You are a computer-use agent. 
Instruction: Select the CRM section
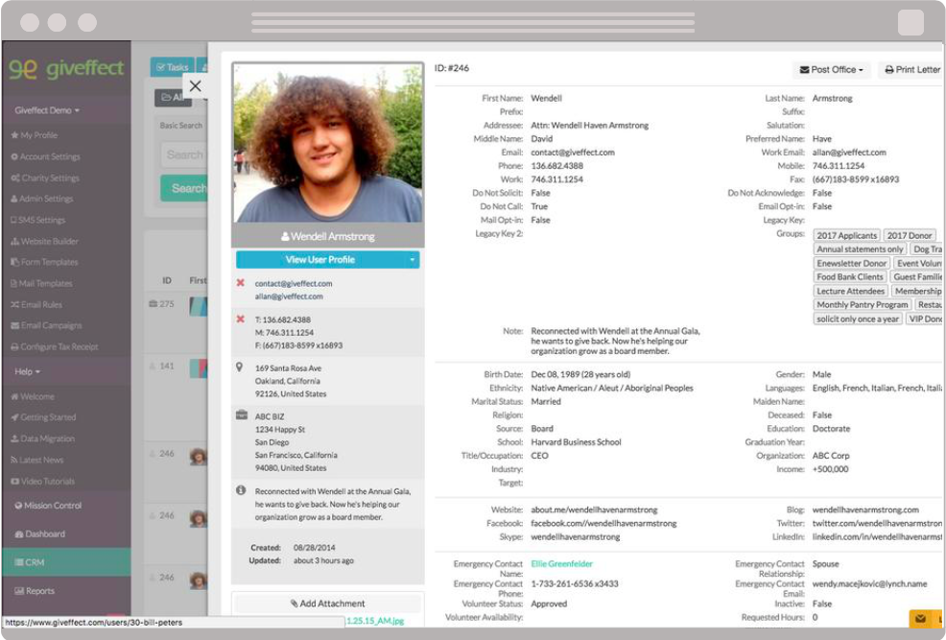[x=66, y=562]
